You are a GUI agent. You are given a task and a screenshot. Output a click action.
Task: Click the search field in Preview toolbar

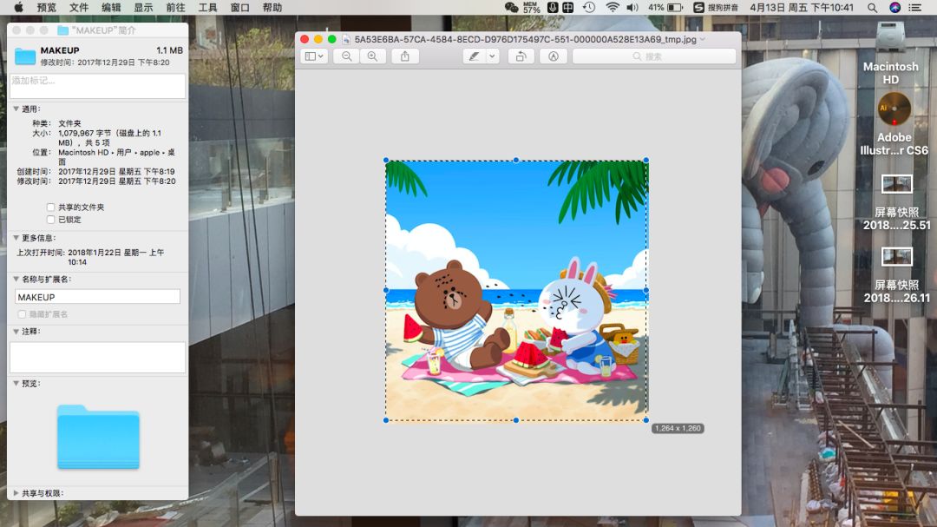[653, 56]
